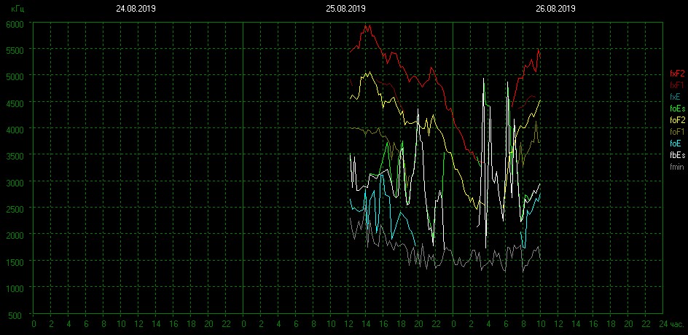Select the cyan foE legend label
Viewport: 688px width, 335px height.
[x=675, y=143]
